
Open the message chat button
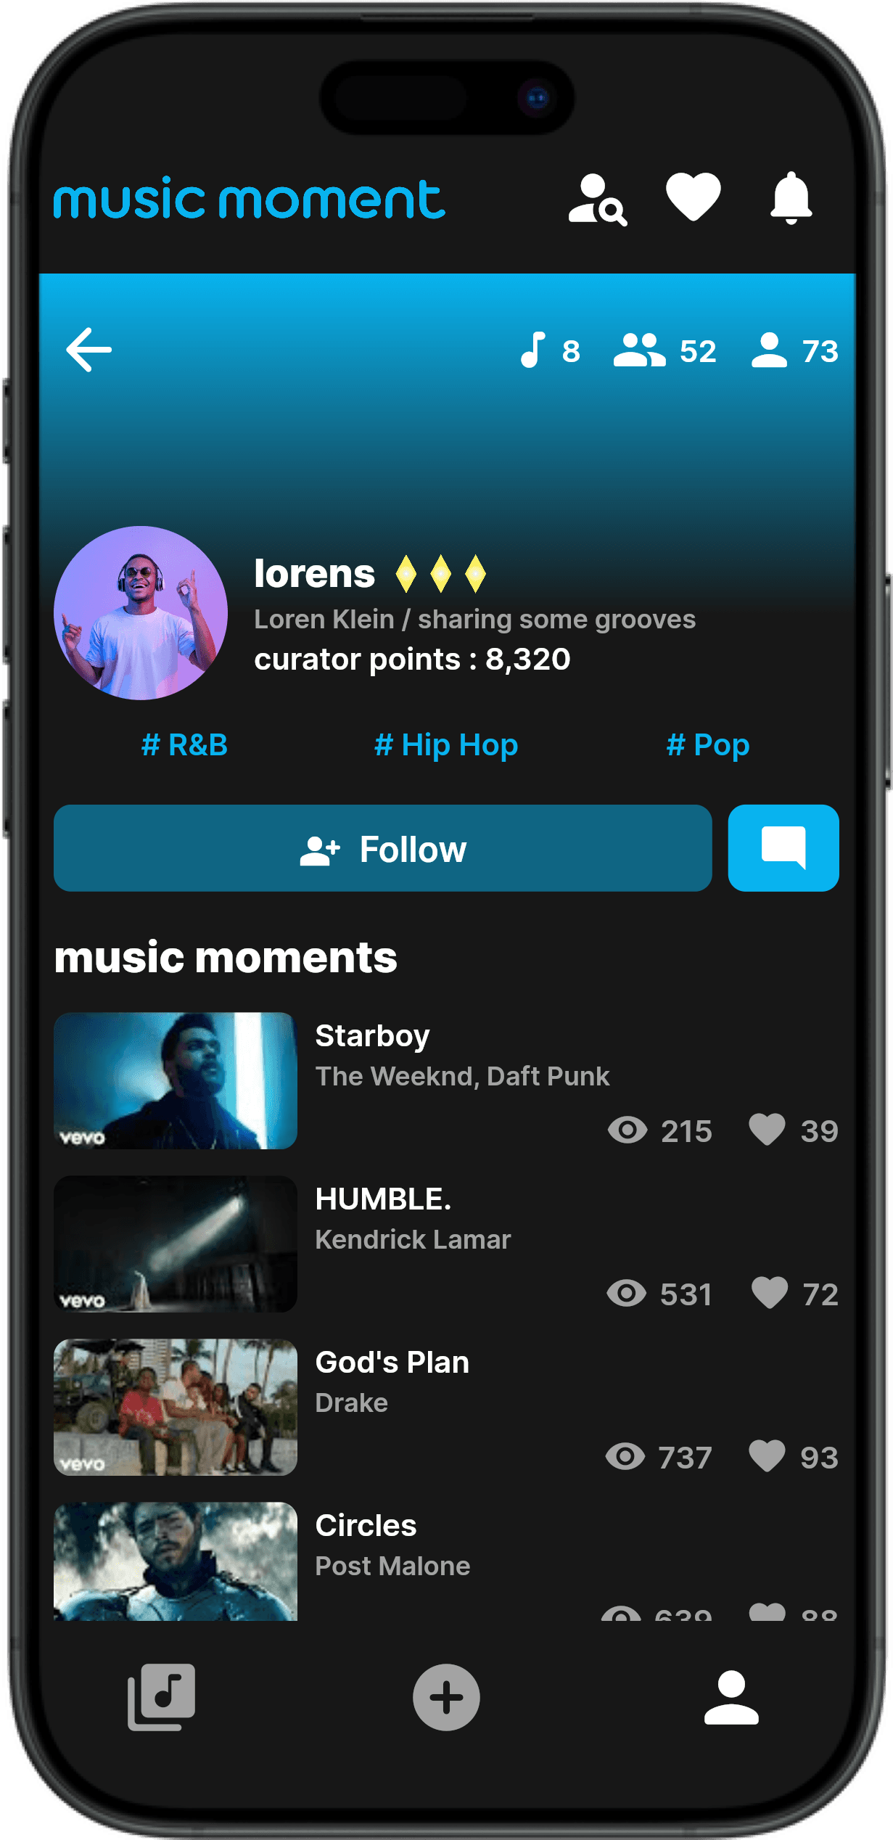[783, 847]
